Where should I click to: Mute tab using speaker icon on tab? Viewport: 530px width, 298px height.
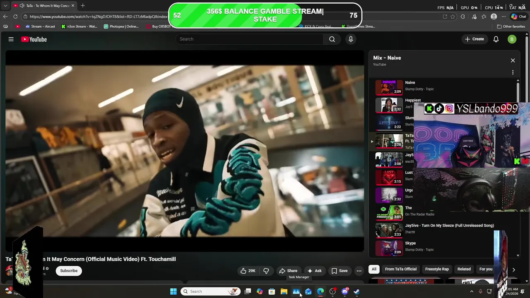[x=22, y=6]
